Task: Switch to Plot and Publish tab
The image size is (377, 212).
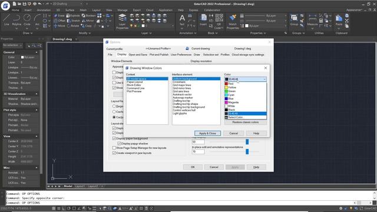Action: (x=159, y=55)
